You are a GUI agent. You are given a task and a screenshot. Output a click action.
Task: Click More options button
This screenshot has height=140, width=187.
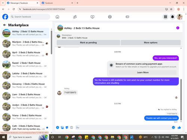click(x=151, y=43)
